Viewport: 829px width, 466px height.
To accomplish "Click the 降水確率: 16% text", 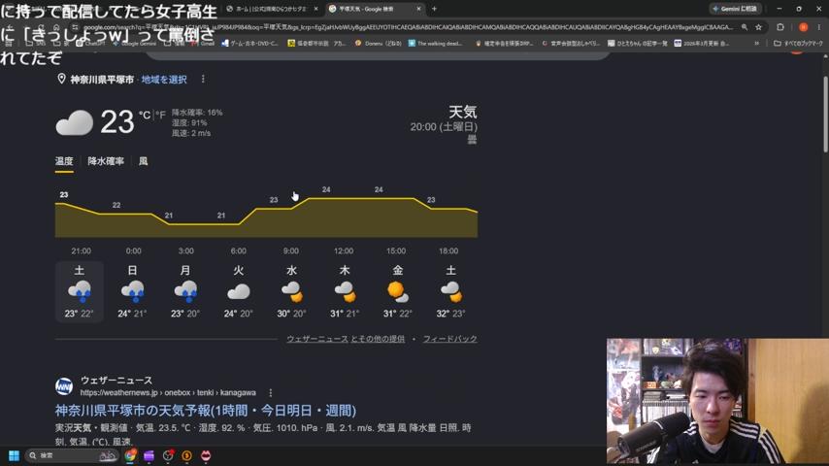I will pyautogui.click(x=197, y=113).
